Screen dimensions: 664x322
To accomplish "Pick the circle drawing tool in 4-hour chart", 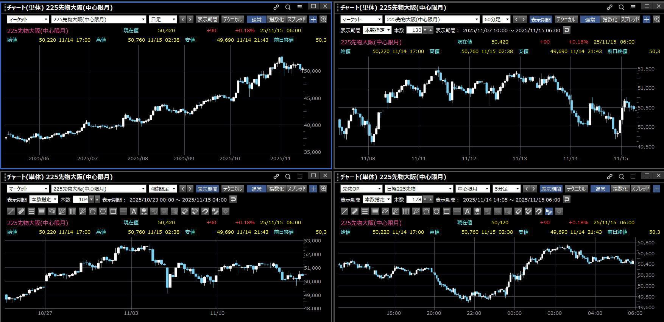I will [103, 211].
